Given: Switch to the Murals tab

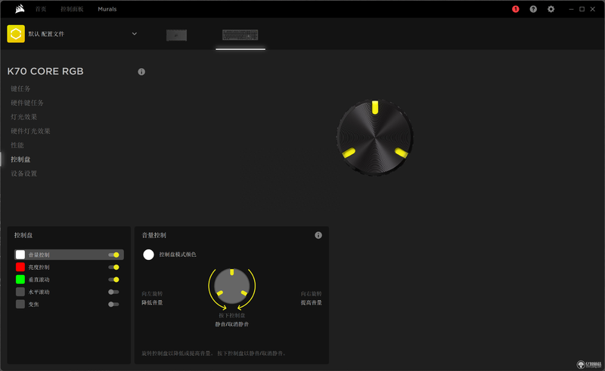Looking at the screenshot, I should [107, 9].
